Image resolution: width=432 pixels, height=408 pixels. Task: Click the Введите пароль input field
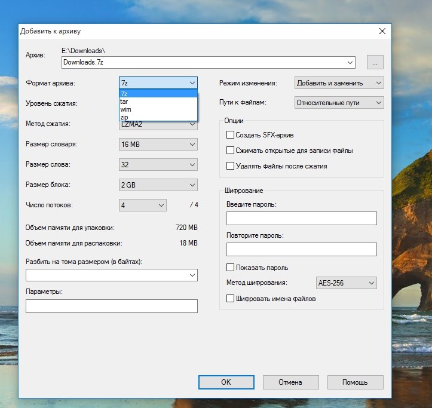301,219
